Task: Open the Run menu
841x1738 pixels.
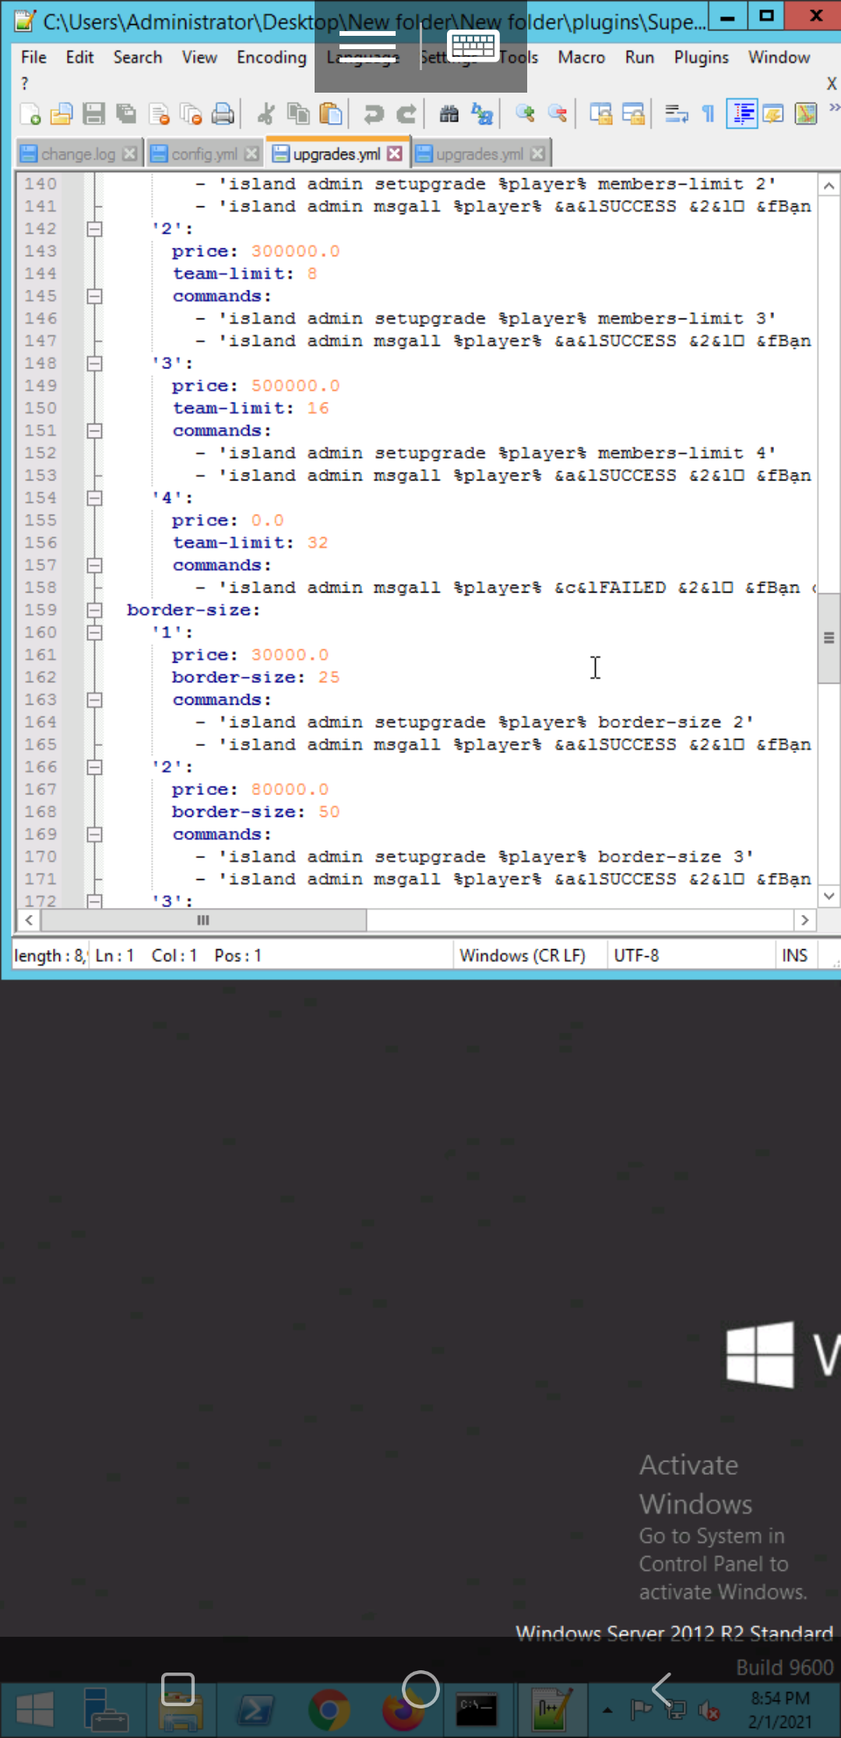Action: (x=639, y=57)
